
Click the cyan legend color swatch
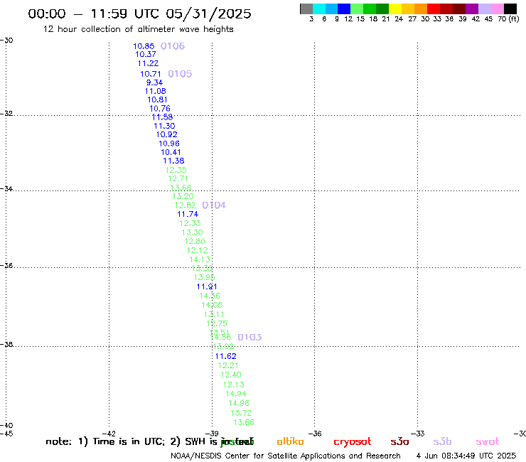[x=319, y=9]
